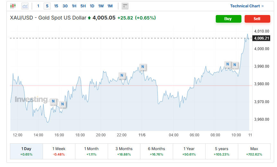Open the Technical Chart link
The width and height of the screenshot is (277, 167).
pos(247,6)
